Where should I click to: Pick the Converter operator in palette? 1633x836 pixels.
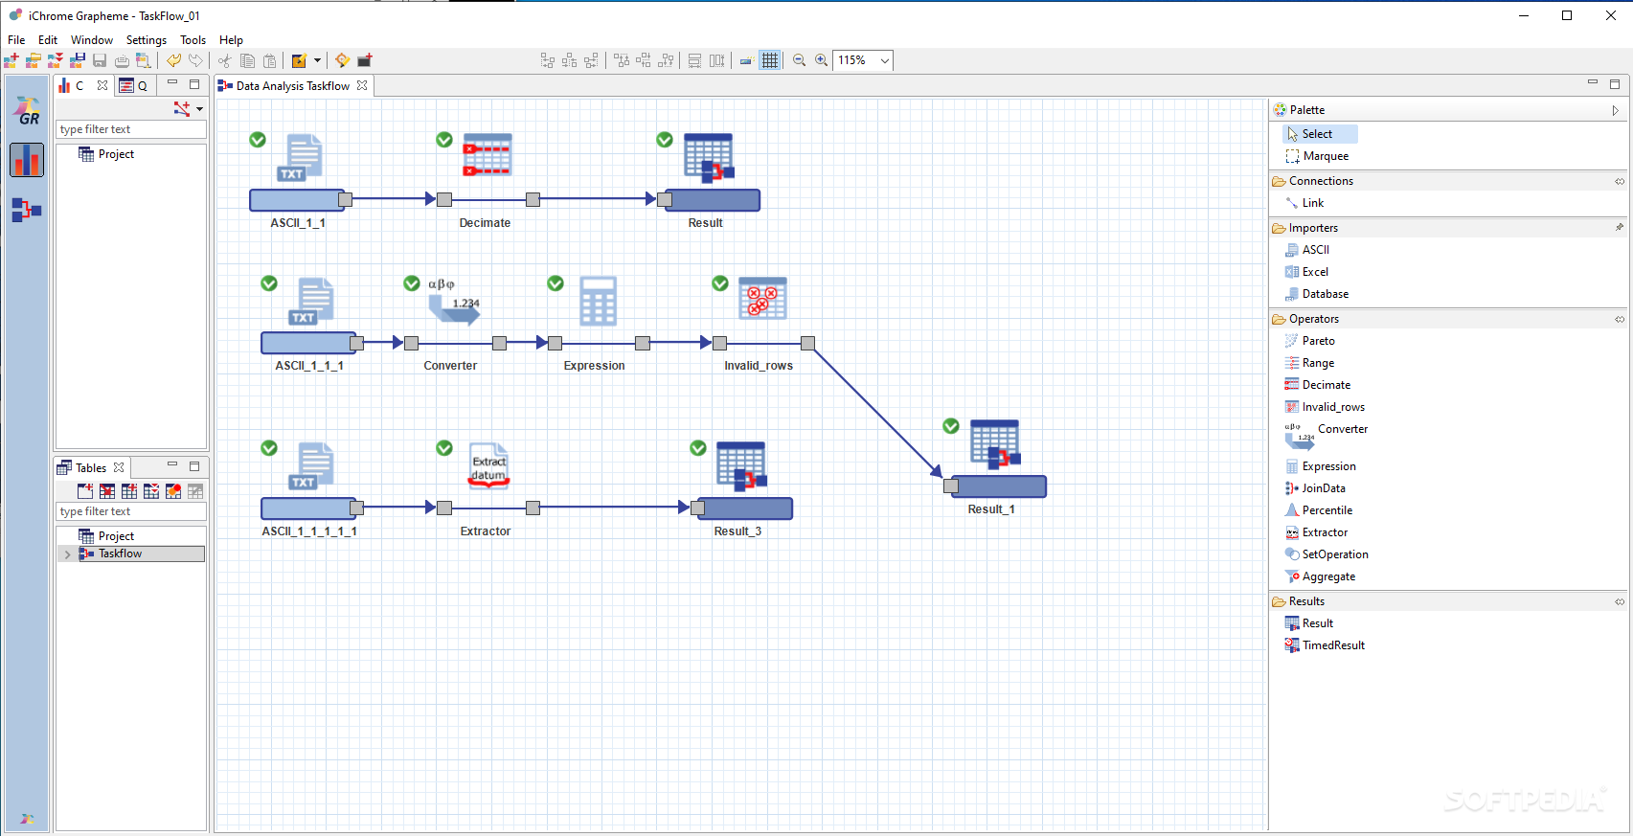(x=1327, y=435)
